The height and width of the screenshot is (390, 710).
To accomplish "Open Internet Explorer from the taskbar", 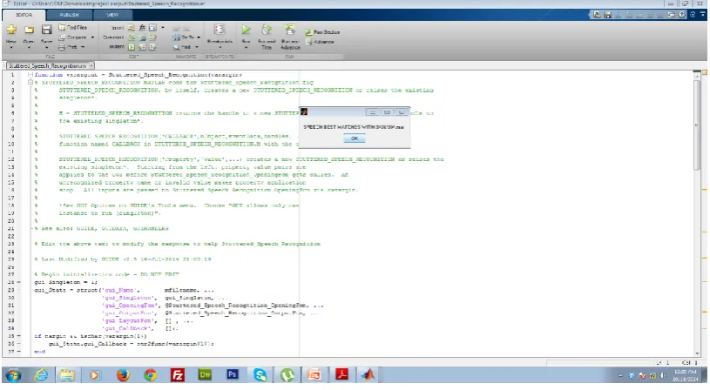I will 41,375.
